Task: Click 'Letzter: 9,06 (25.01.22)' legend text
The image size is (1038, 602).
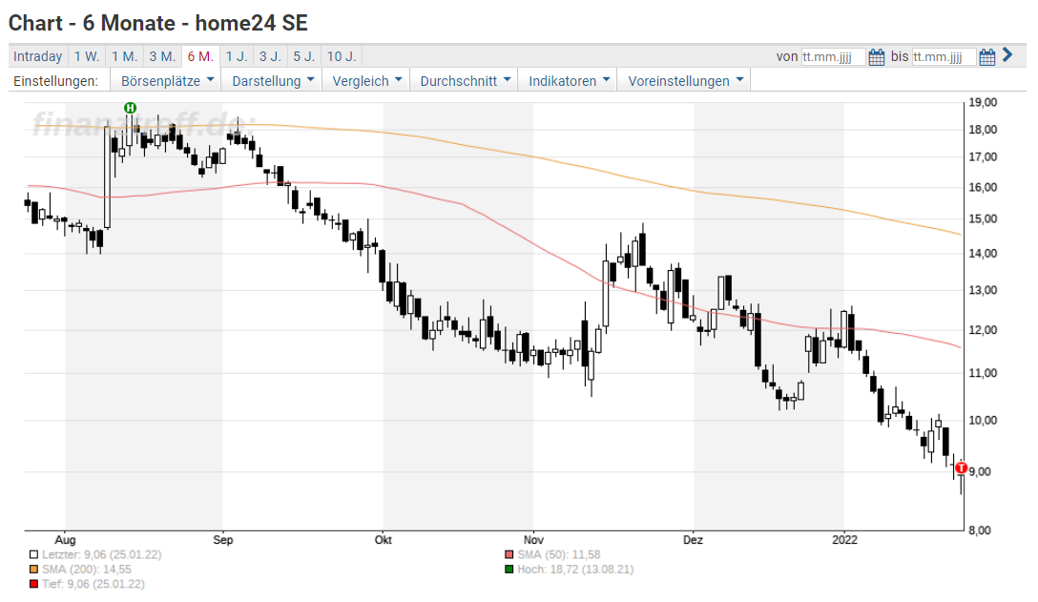Action: (102, 555)
